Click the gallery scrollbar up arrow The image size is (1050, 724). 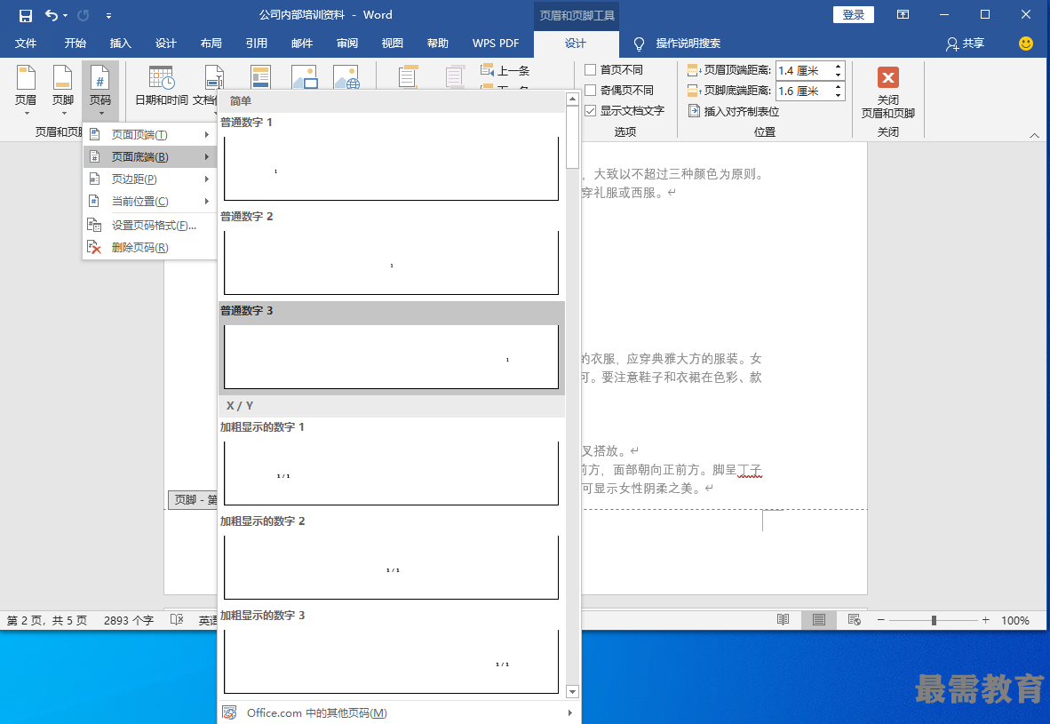point(572,99)
